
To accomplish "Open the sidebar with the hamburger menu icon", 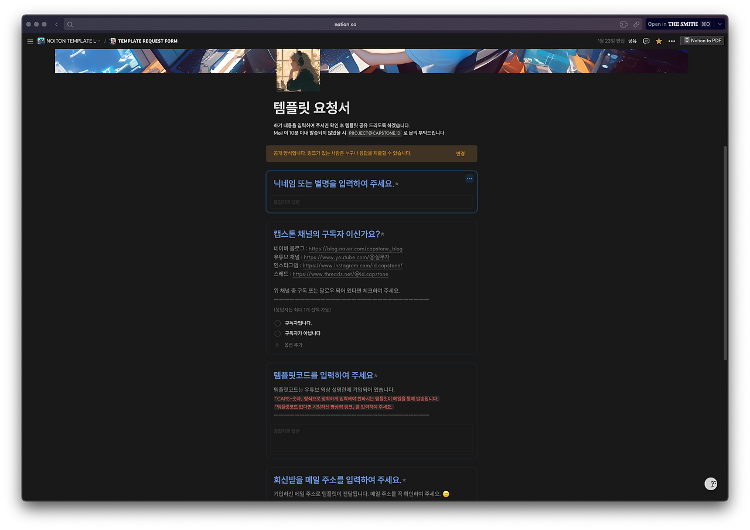I will (x=30, y=40).
